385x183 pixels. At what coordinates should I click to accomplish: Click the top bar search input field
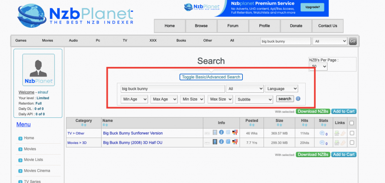pos(286,41)
